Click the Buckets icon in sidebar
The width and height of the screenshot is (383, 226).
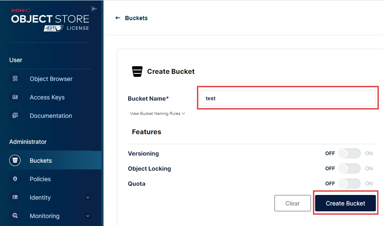point(15,161)
